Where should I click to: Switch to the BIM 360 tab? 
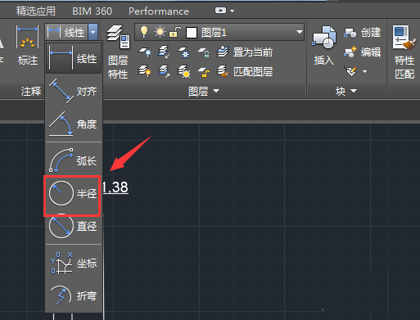point(92,11)
